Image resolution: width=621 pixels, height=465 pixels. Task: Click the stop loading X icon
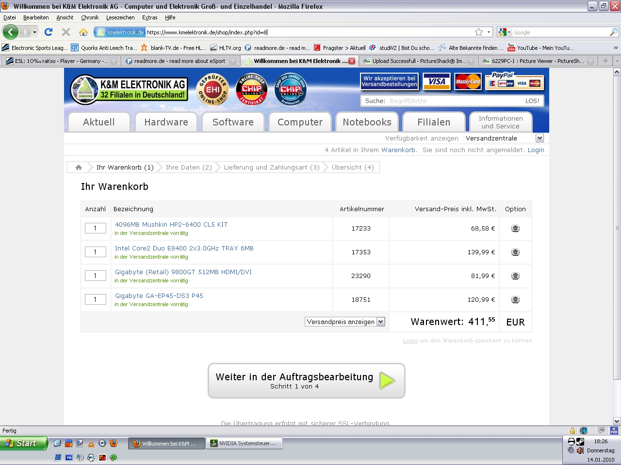point(66,32)
